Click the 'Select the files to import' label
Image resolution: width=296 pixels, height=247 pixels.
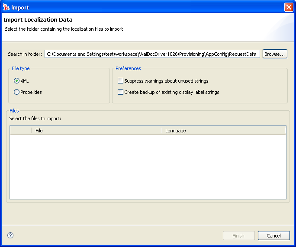click(35, 119)
